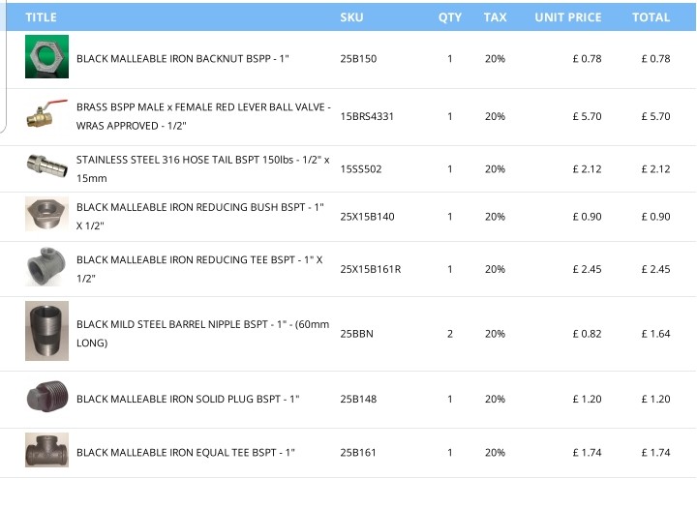Select SKU 15SS502 in hose tail row
This screenshot has height=509, width=697.
pyautogui.click(x=361, y=169)
